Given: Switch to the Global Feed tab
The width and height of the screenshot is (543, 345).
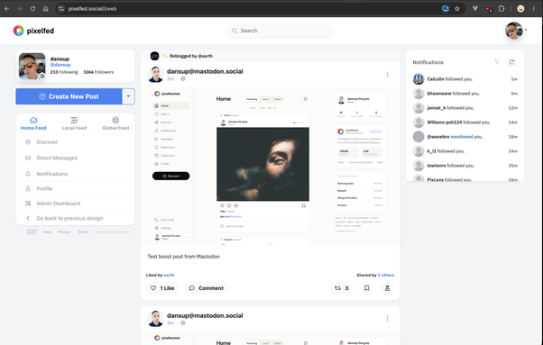Looking at the screenshot, I should [115, 123].
